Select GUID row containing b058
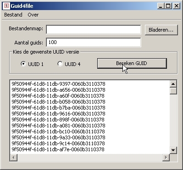 tap(58, 102)
